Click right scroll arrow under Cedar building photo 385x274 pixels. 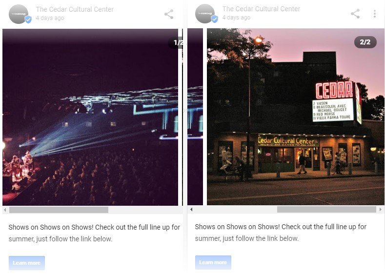380,209
